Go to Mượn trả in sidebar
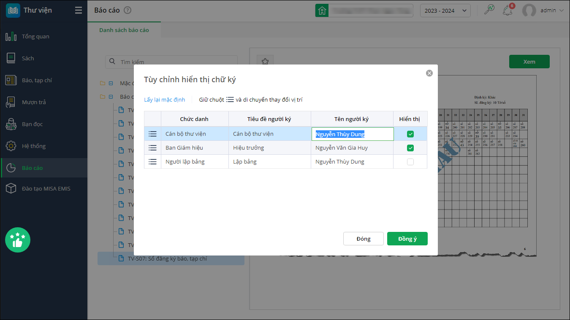570x320 pixels. coord(34,102)
